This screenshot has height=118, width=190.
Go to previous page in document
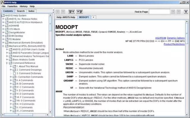(72, 12)
